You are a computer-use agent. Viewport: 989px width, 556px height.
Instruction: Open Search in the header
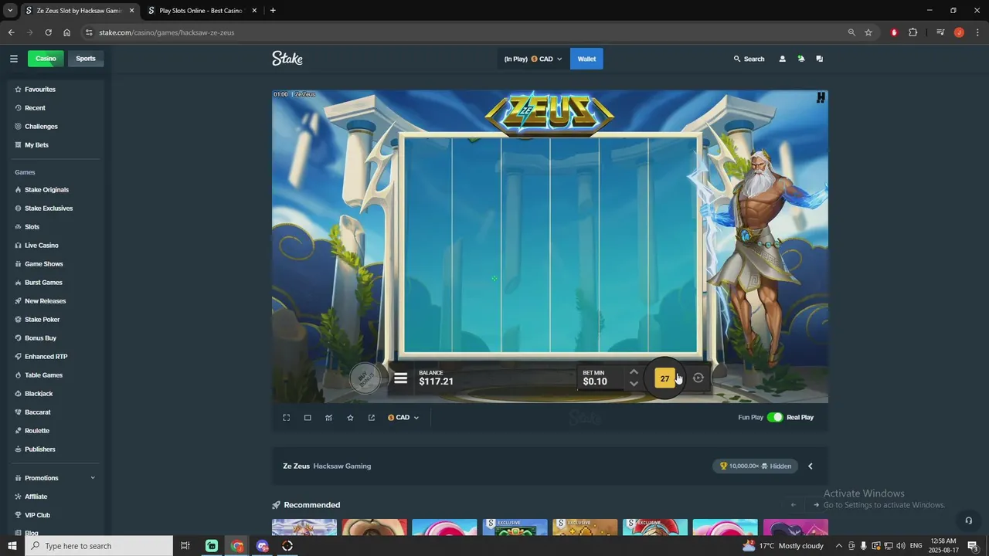tap(749, 59)
